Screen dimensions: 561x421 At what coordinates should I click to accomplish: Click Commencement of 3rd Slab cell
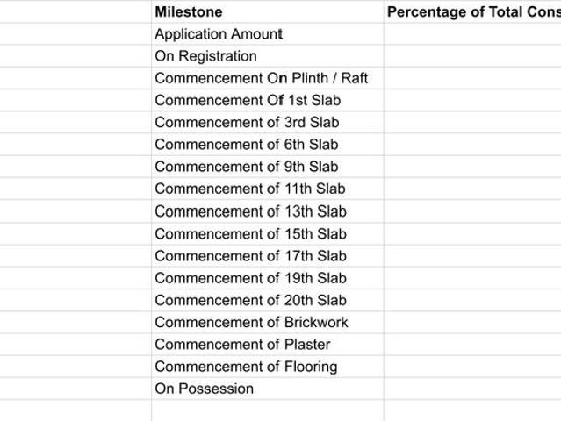[268, 123]
